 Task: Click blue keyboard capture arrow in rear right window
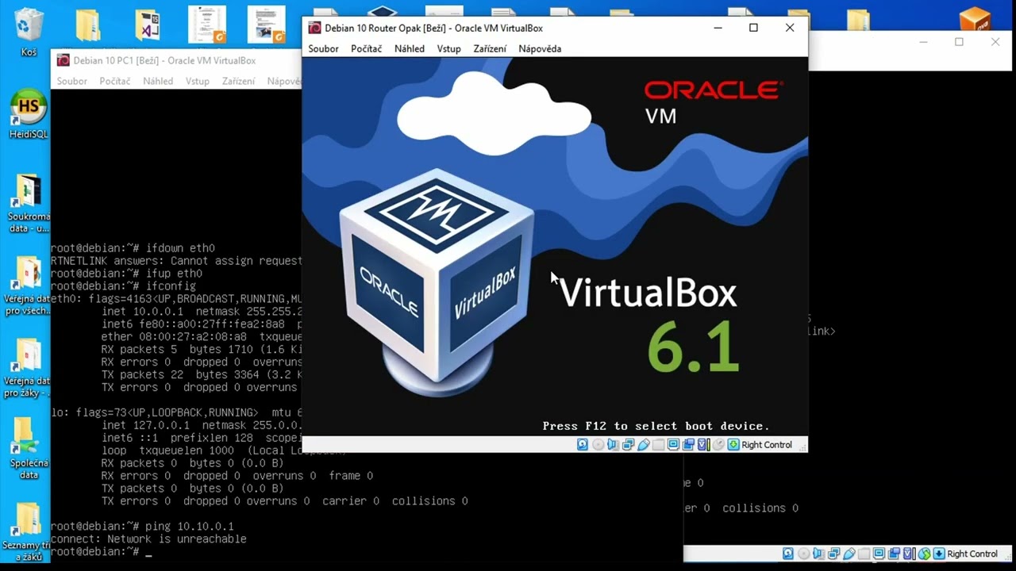(x=939, y=554)
